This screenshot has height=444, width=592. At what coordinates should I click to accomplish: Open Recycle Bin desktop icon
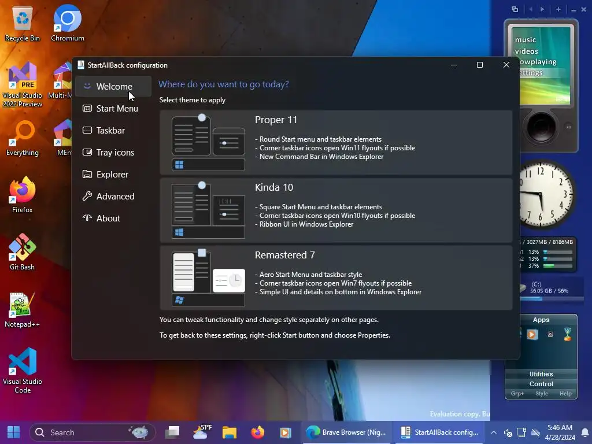click(23, 23)
